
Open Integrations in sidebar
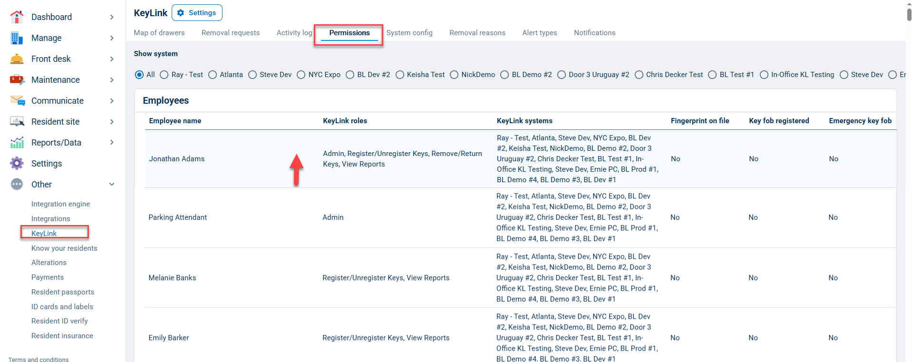point(51,219)
